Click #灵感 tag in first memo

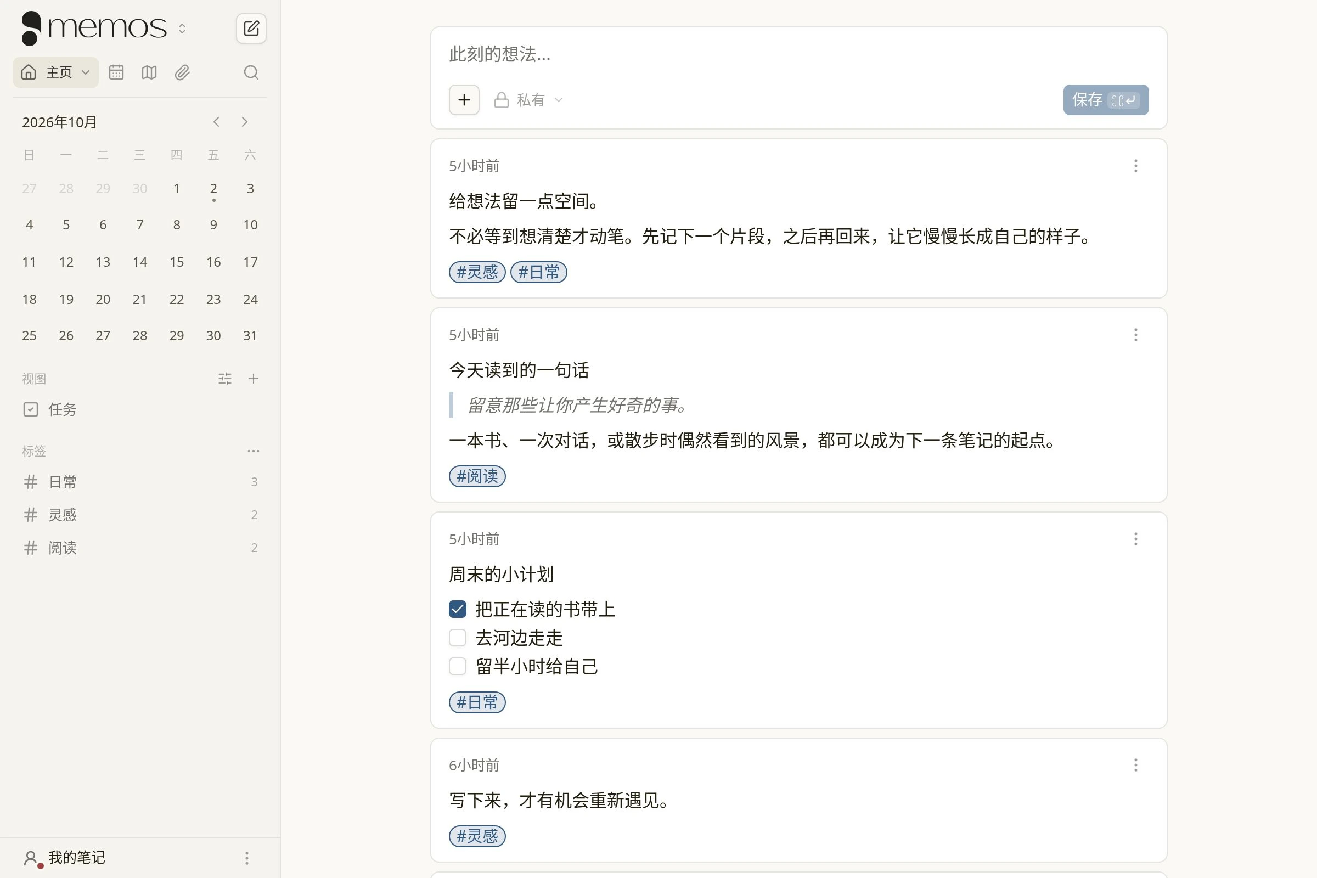tap(477, 272)
